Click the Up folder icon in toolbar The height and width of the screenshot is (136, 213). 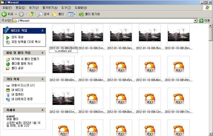click(x=32, y=14)
